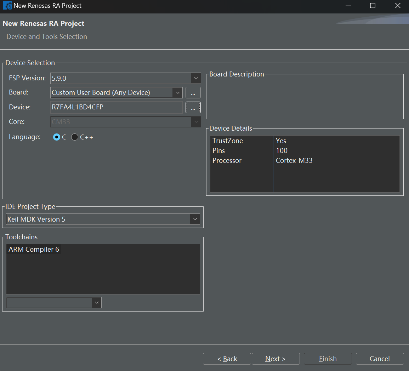Select ARM Compiler 6 toolchain entry
The image size is (409, 371).
(x=34, y=249)
